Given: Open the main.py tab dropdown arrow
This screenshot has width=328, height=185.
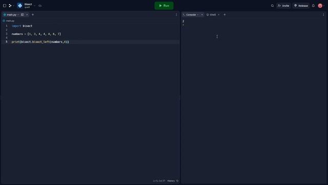Looking at the screenshot, I should click(18, 15).
